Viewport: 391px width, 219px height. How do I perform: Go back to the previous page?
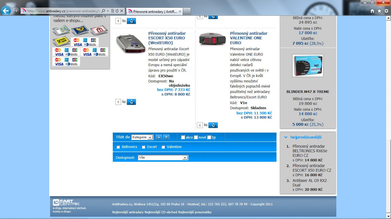point(6,11)
